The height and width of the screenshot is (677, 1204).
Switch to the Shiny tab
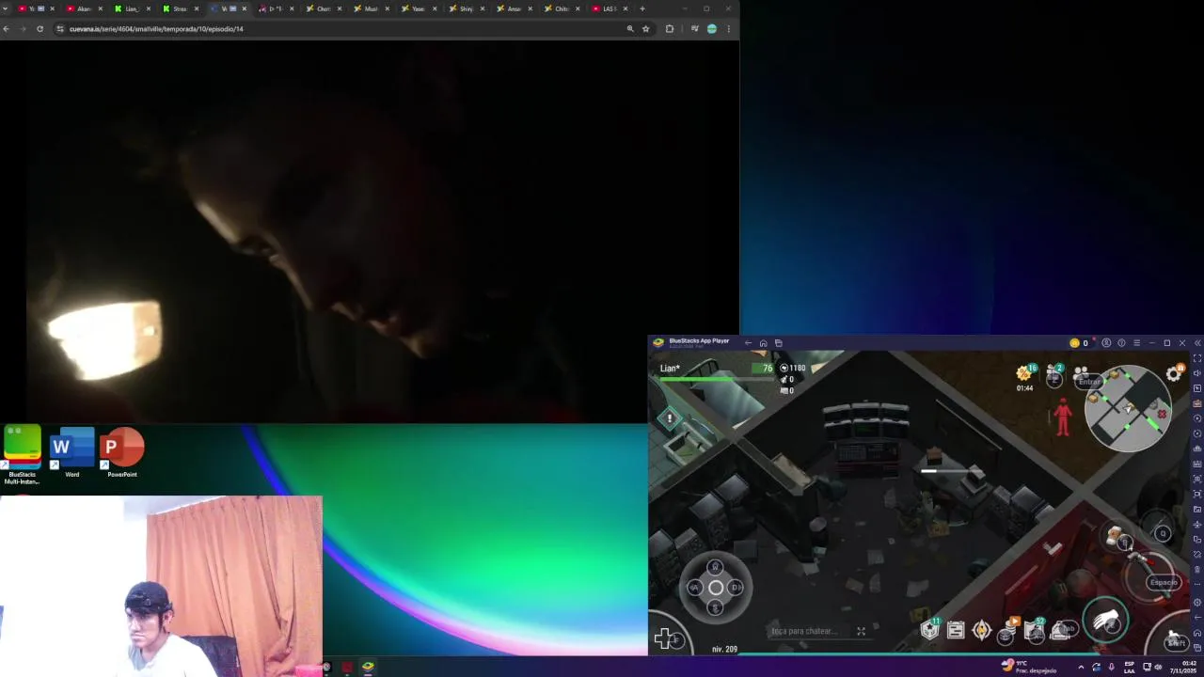(x=467, y=8)
